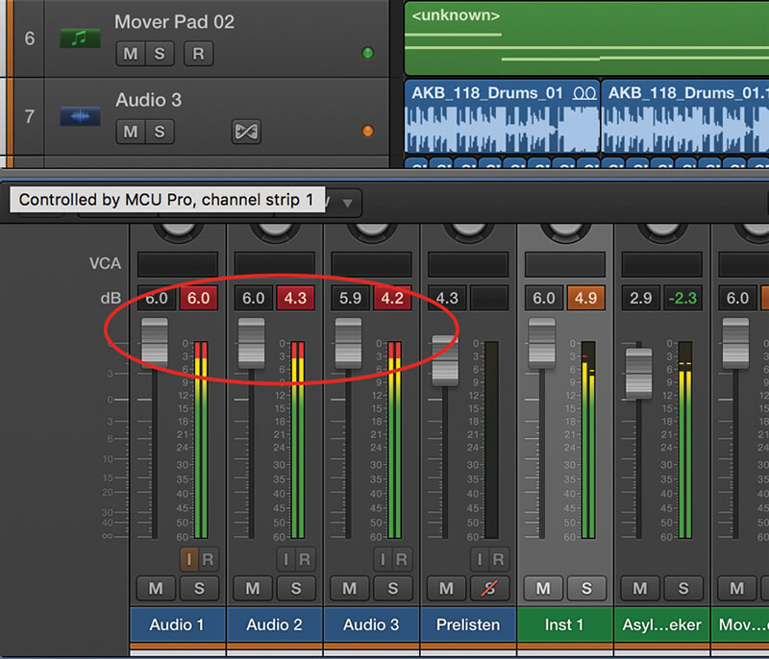769x659 pixels.
Task: Click the orange status dot on Audio 3 track
Action: click(367, 131)
